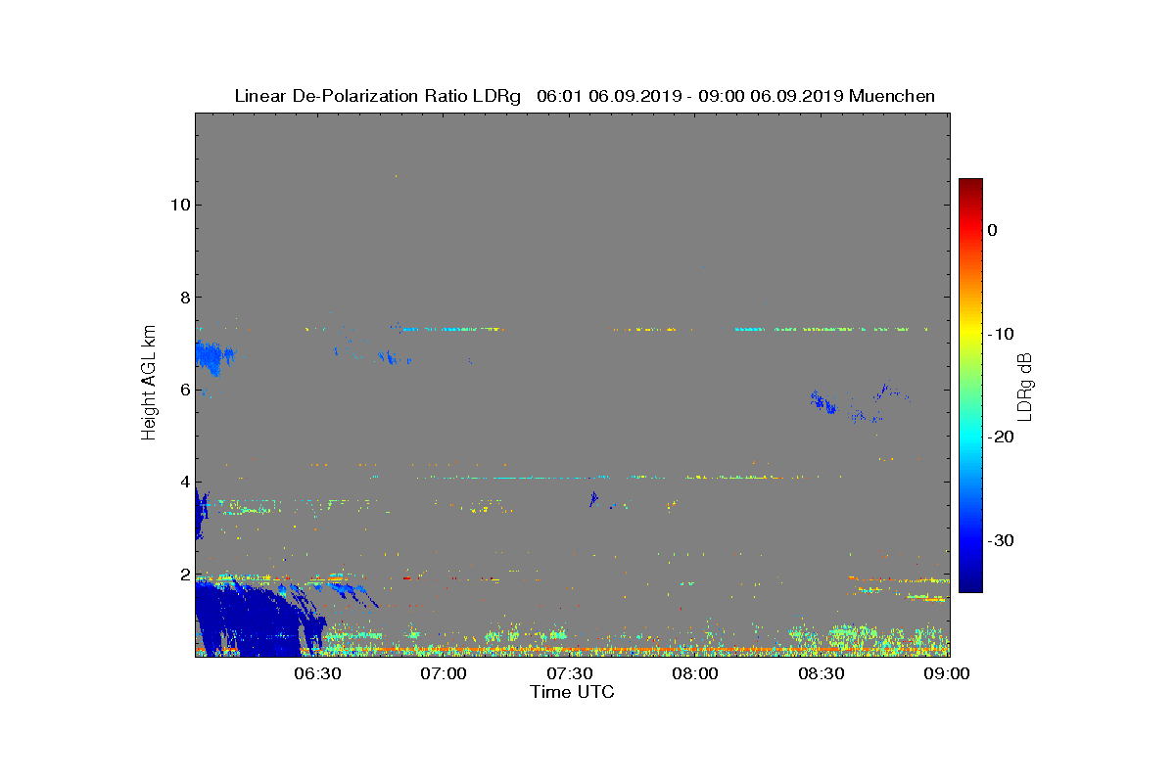This screenshot has width=1175, height=783.
Task: Click the "Height AGL km" axis label
Action: [149, 384]
